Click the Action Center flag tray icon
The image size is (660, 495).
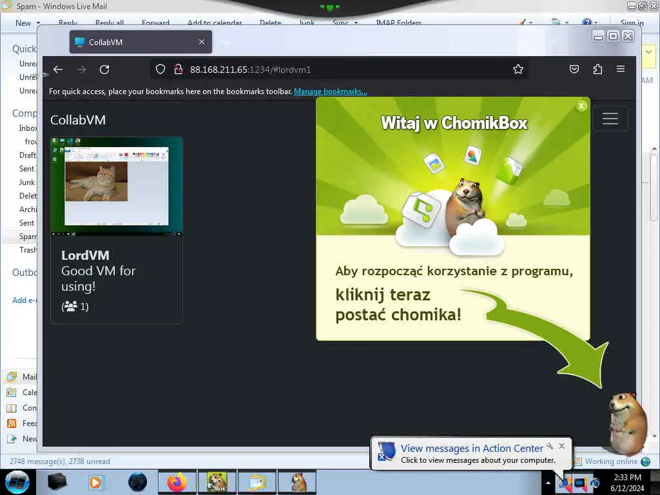(565, 483)
